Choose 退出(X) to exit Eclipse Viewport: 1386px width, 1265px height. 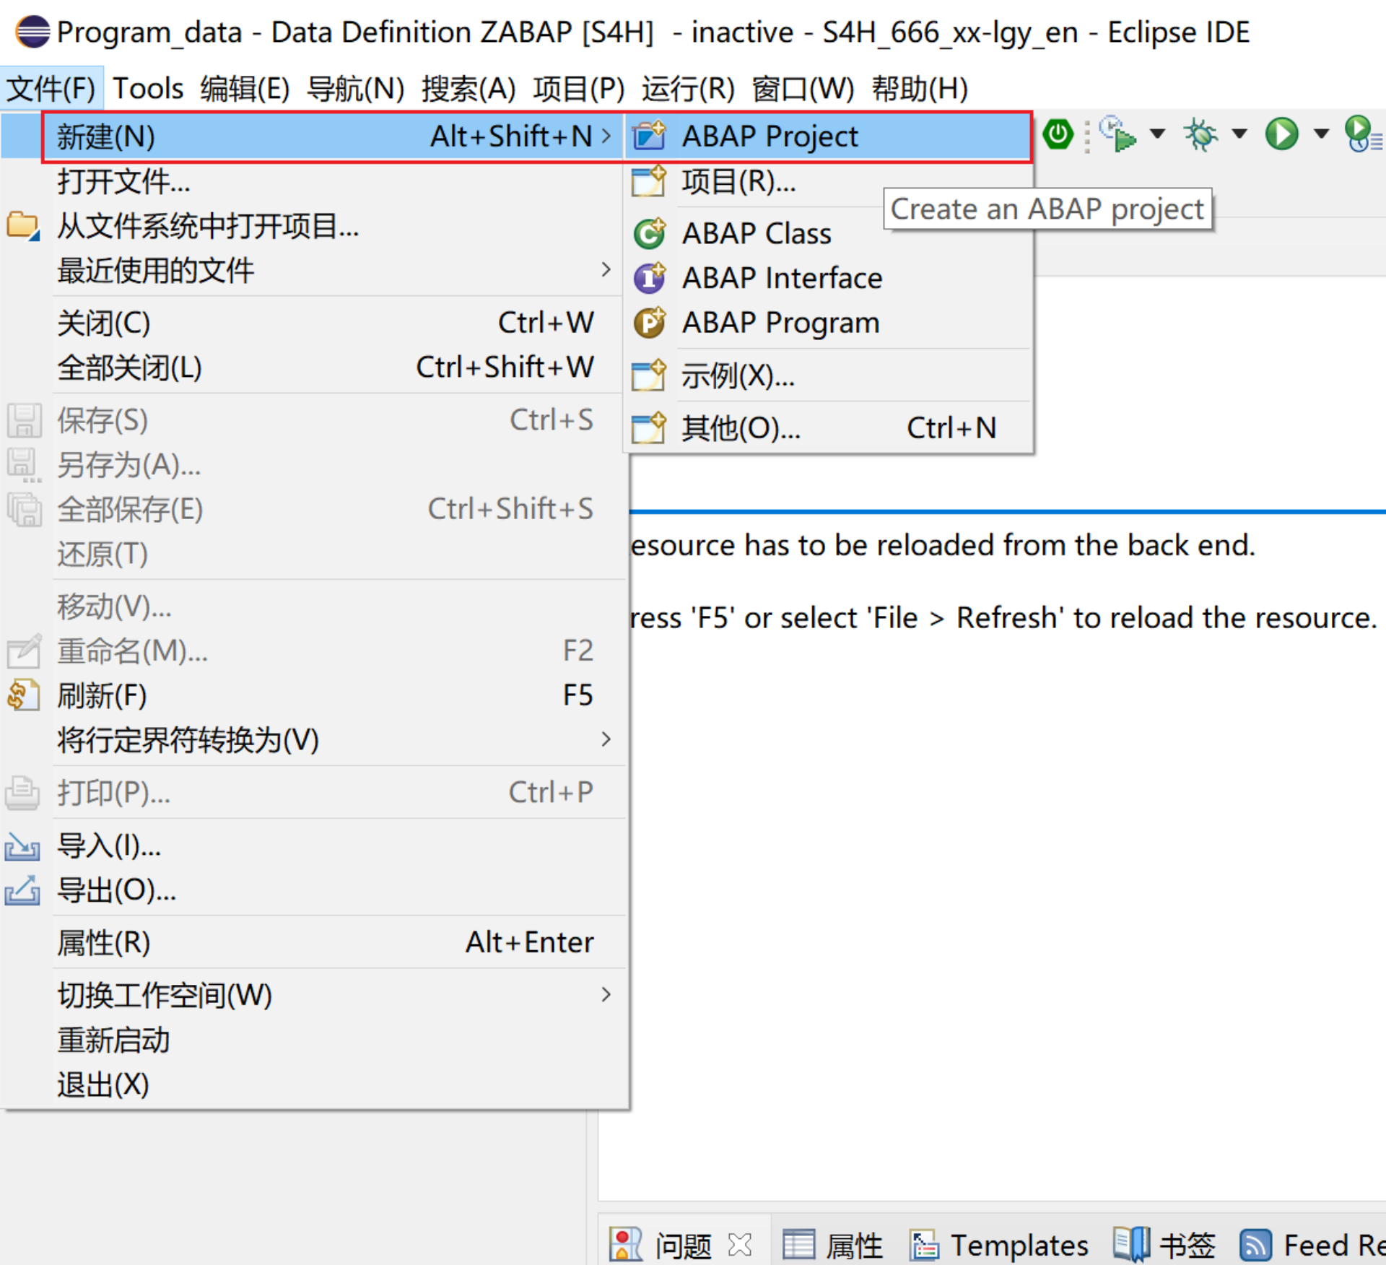(103, 1084)
